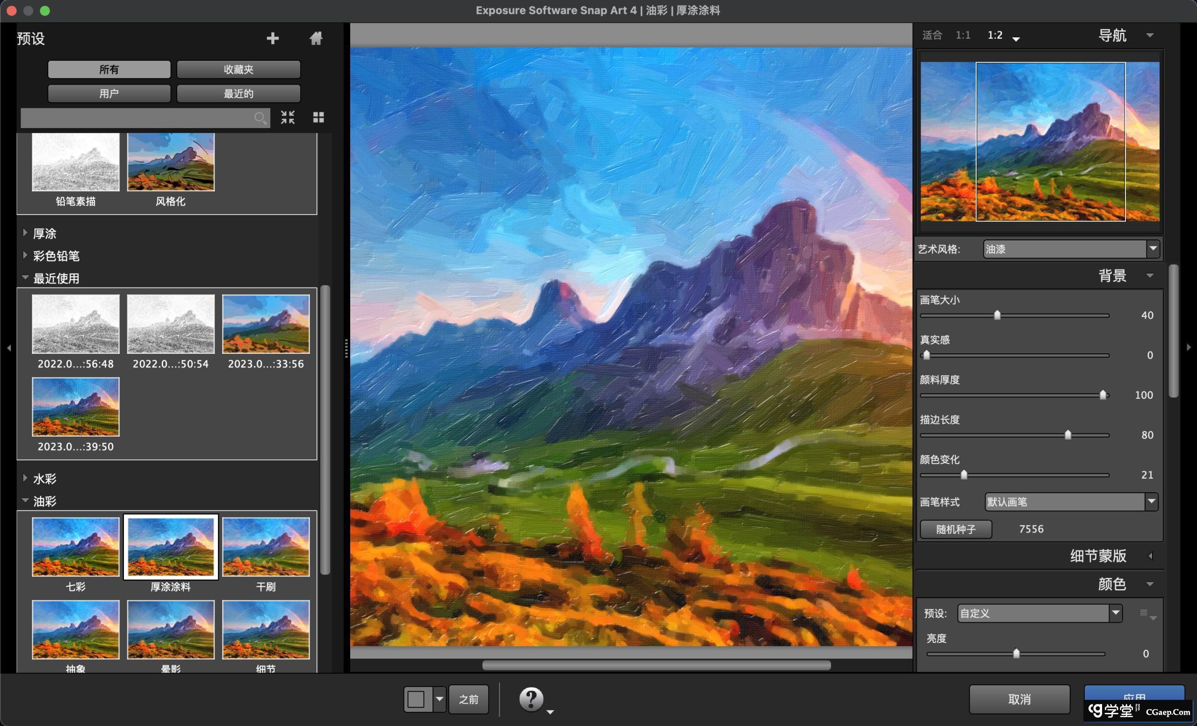Screen dimensions: 1197x726
Task: Adjust the 画笔大小 slider handle
Action: click(997, 315)
